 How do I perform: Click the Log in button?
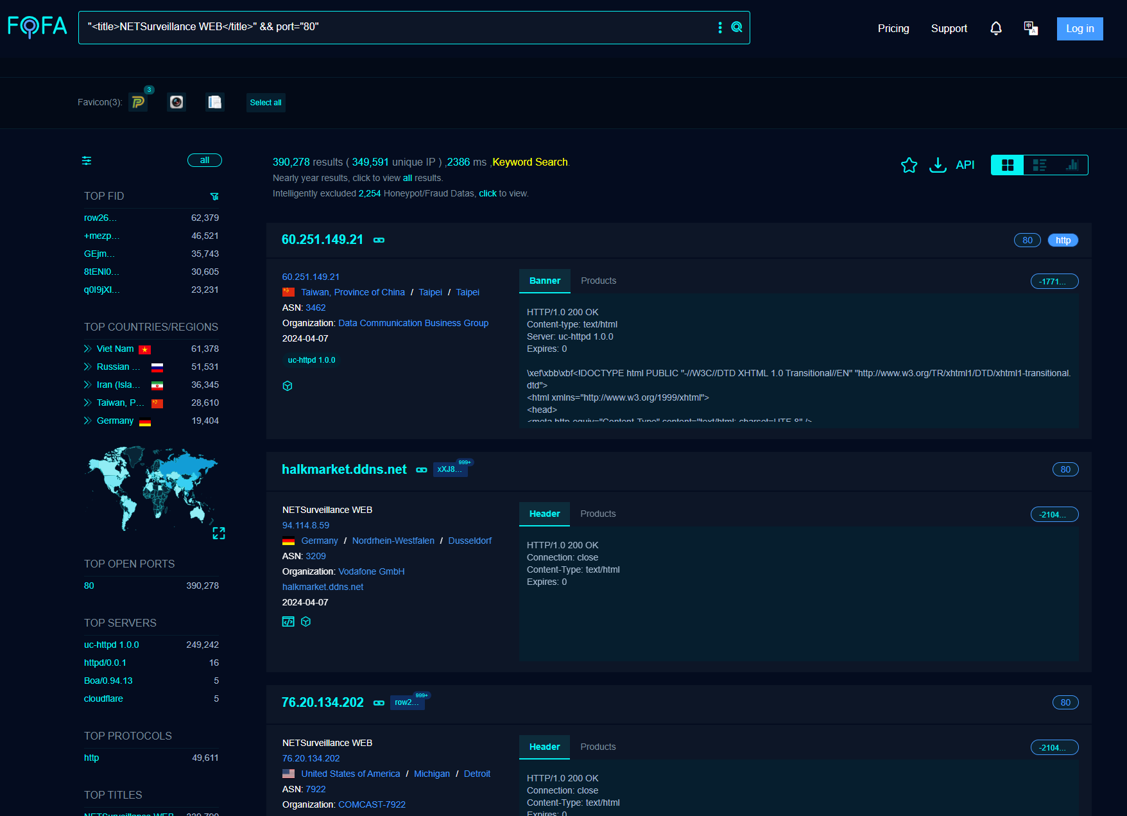pyautogui.click(x=1080, y=28)
